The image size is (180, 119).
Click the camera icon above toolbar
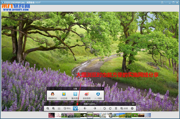[133, 104]
